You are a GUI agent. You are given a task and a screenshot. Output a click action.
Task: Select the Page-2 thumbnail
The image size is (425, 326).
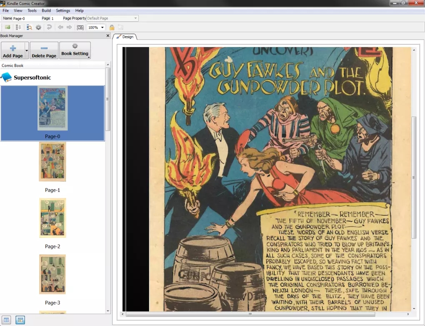point(52,218)
